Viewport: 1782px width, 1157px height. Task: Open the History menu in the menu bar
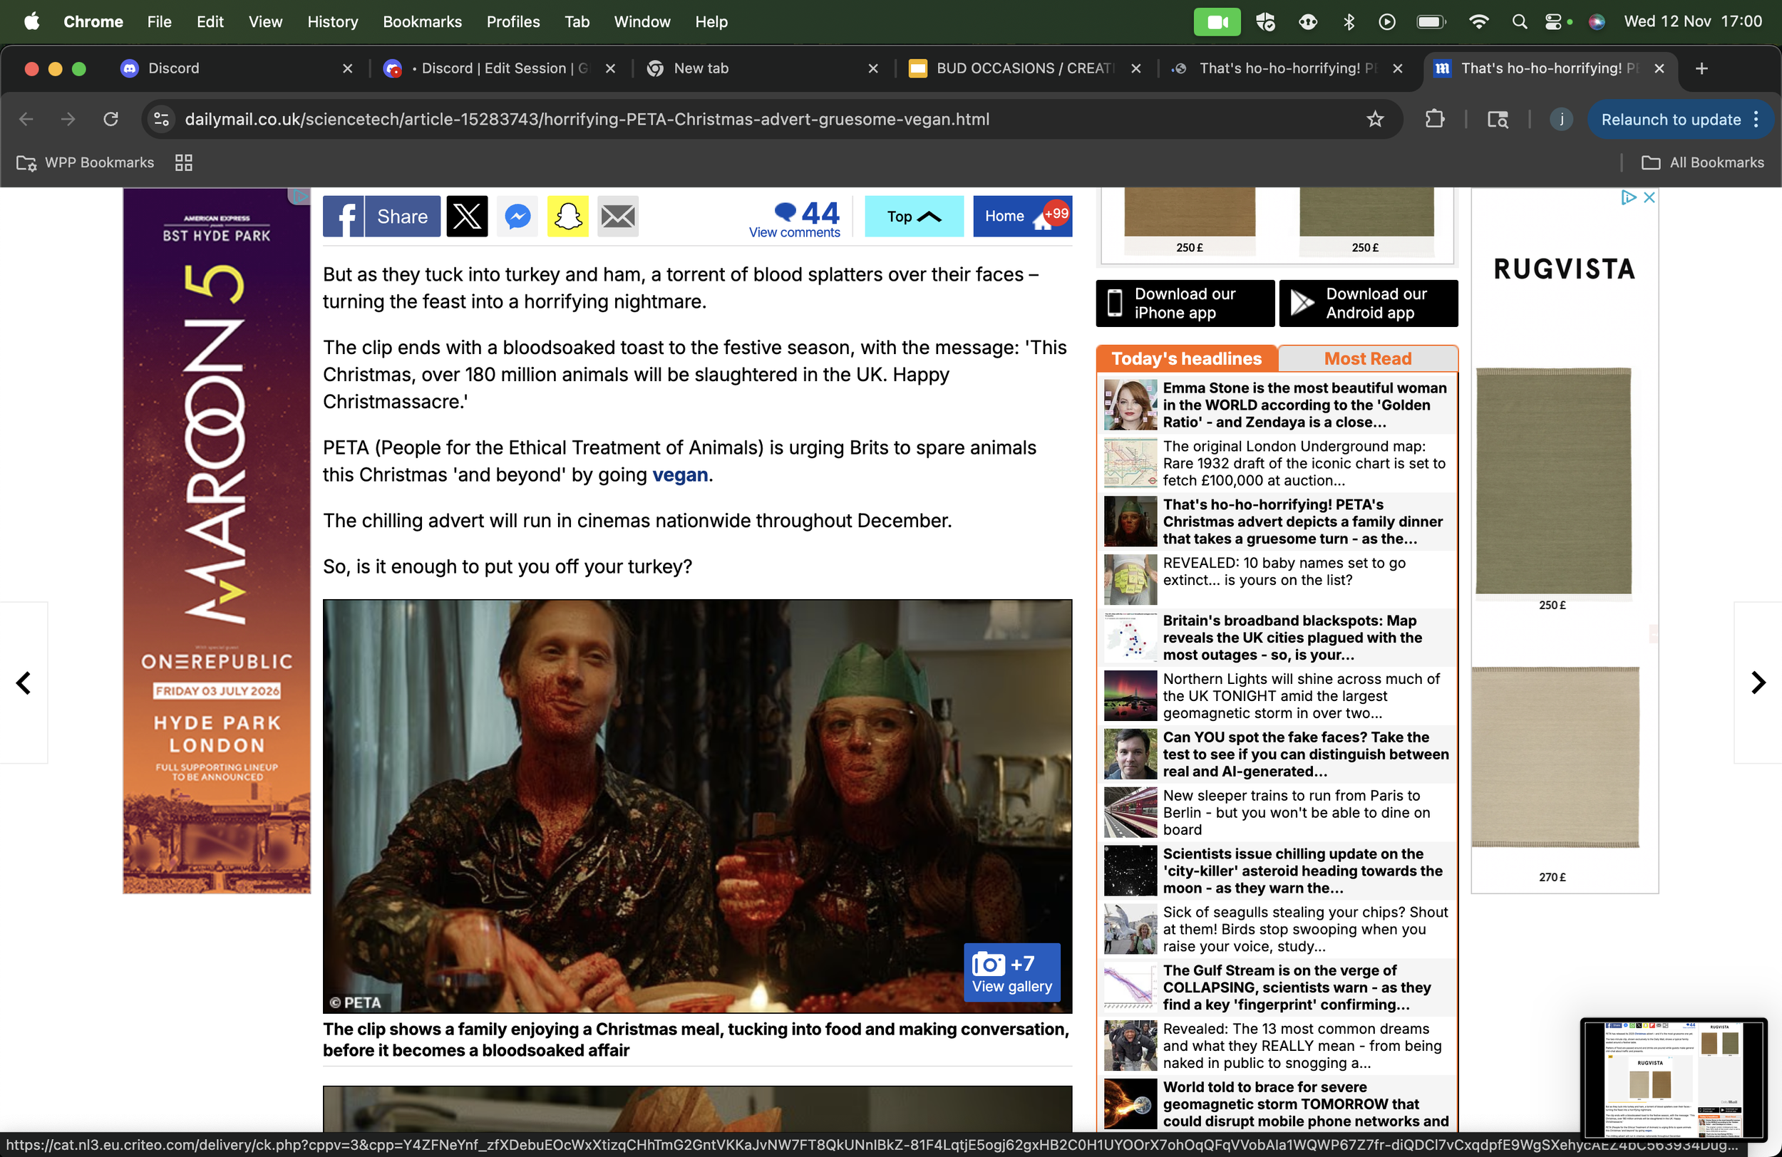click(331, 21)
